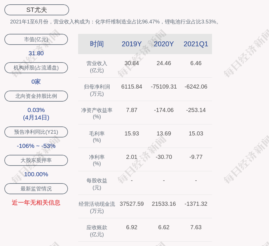
Task: Click the 2019Y column header
Action: pyautogui.click(x=132, y=44)
